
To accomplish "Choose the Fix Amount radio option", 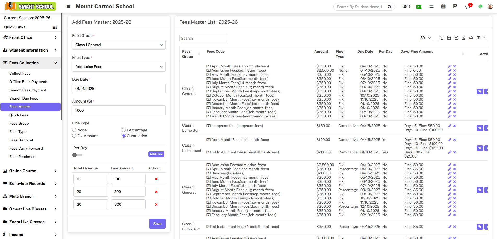I will [74, 136].
